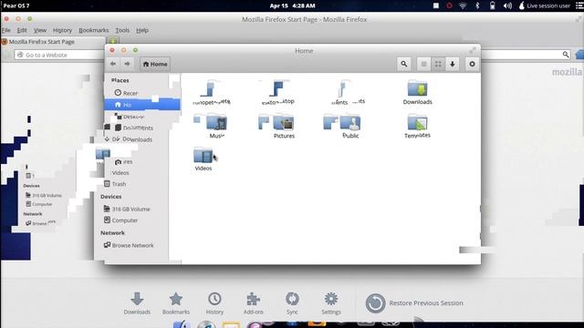Select Recent in Places sidebar
This screenshot has height=328, width=584.
click(x=127, y=93)
